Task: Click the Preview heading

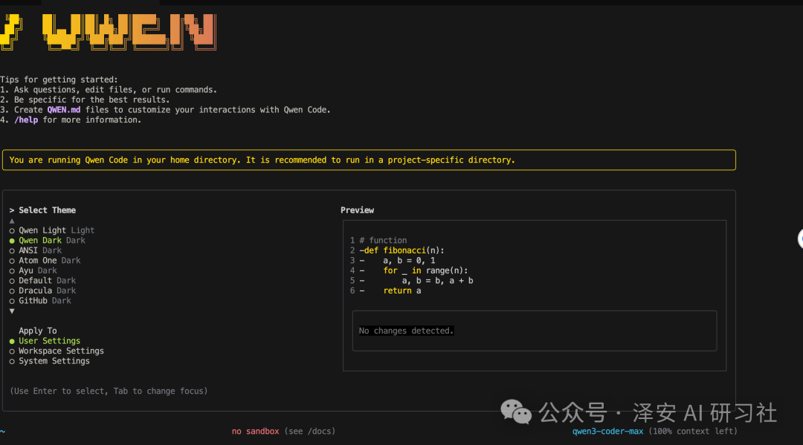Action: [x=358, y=210]
